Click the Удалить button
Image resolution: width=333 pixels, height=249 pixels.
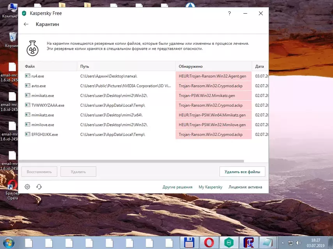78,172
